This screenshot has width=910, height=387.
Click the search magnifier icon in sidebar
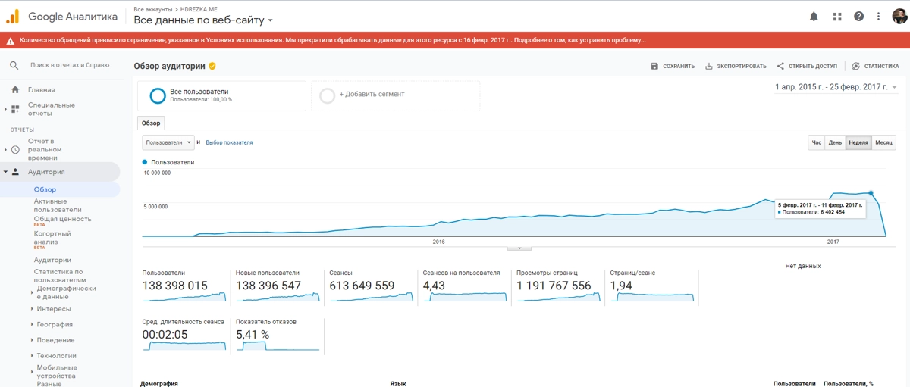pyautogui.click(x=14, y=66)
